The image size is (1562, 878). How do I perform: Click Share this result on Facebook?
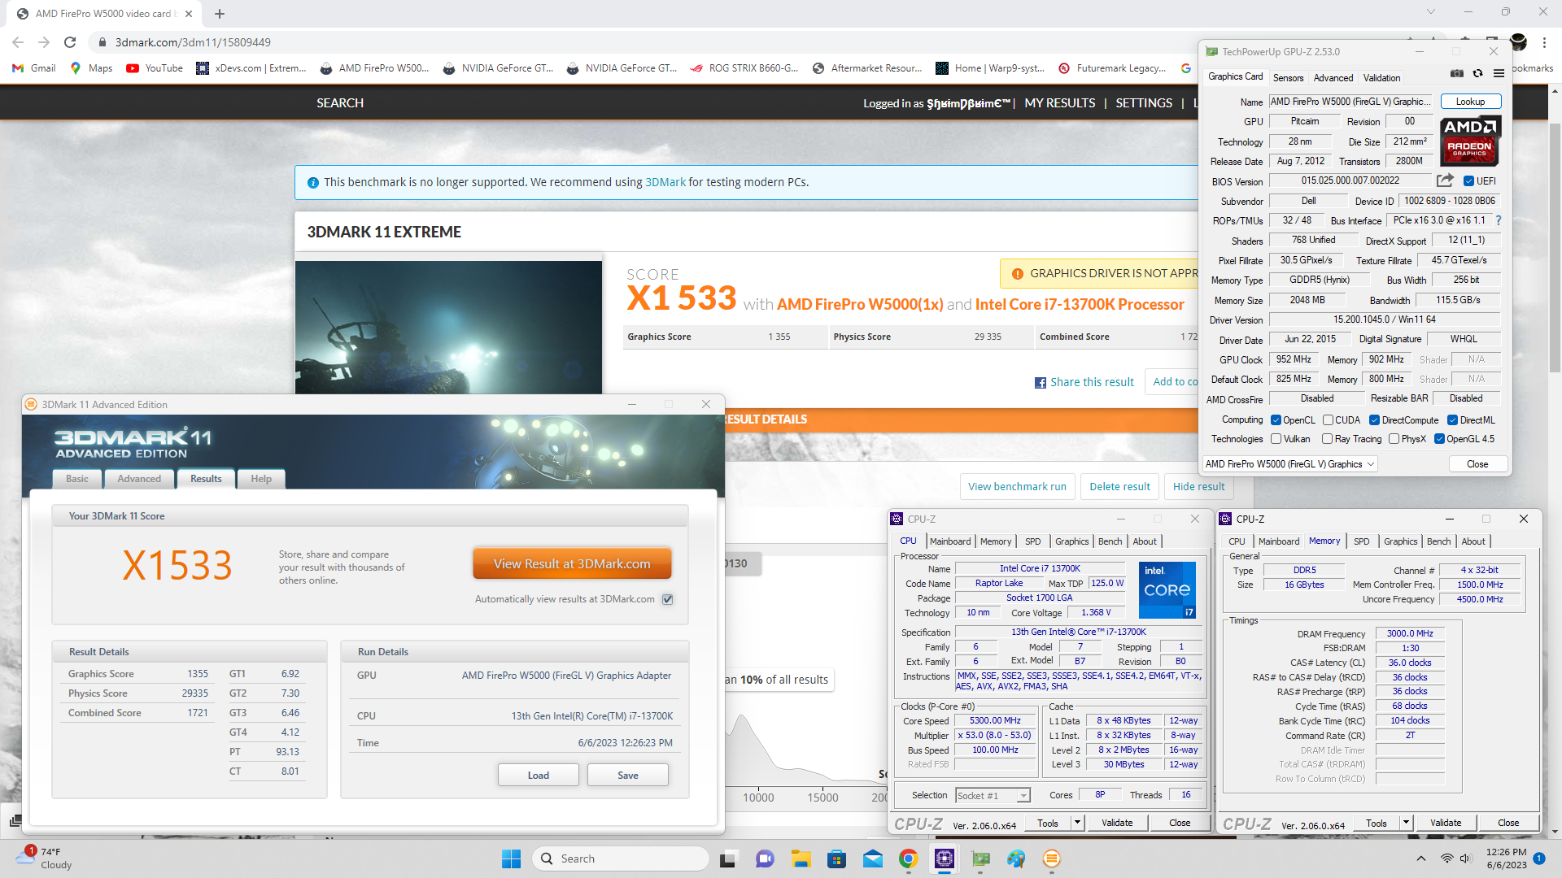tap(1084, 382)
